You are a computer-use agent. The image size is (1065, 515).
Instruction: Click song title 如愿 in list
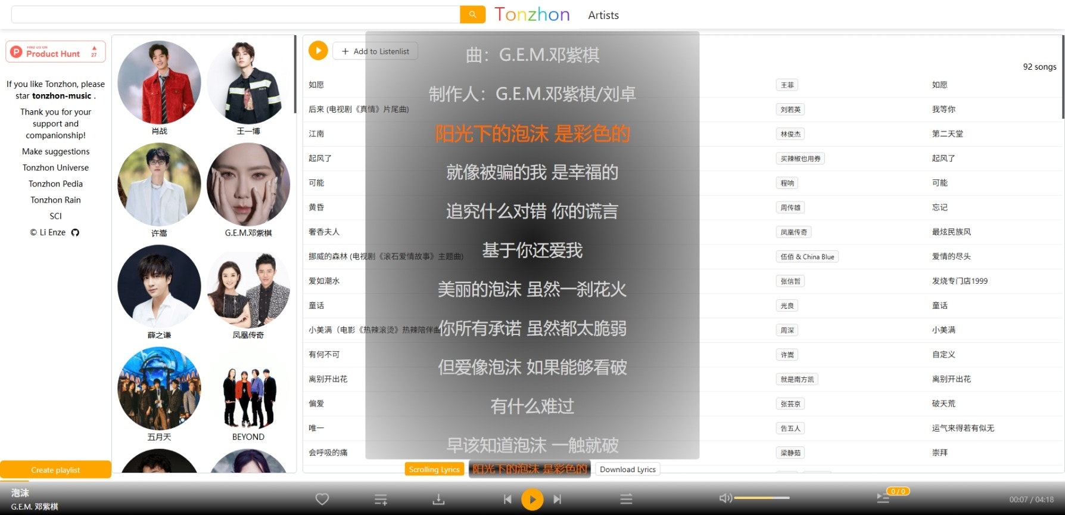pyautogui.click(x=316, y=85)
